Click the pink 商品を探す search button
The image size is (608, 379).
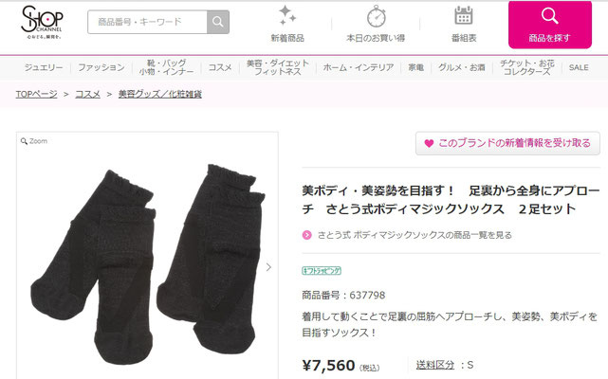coord(550,25)
